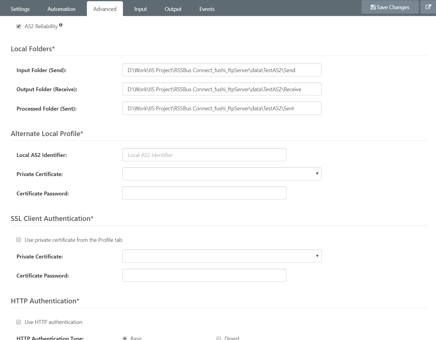436x340 pixels.
Task: Click the Use HTTP authentication label
Action: [x=54, y=322]
